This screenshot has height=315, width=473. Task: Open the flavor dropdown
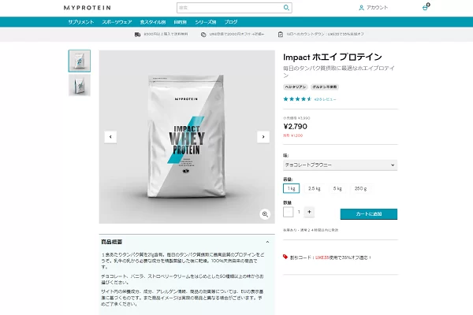click(340, 165)
